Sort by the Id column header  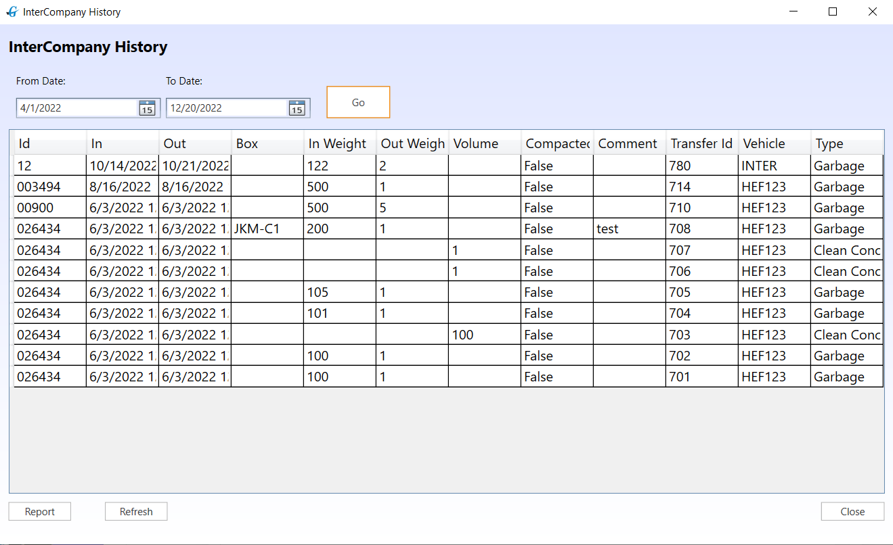(50, 143)
